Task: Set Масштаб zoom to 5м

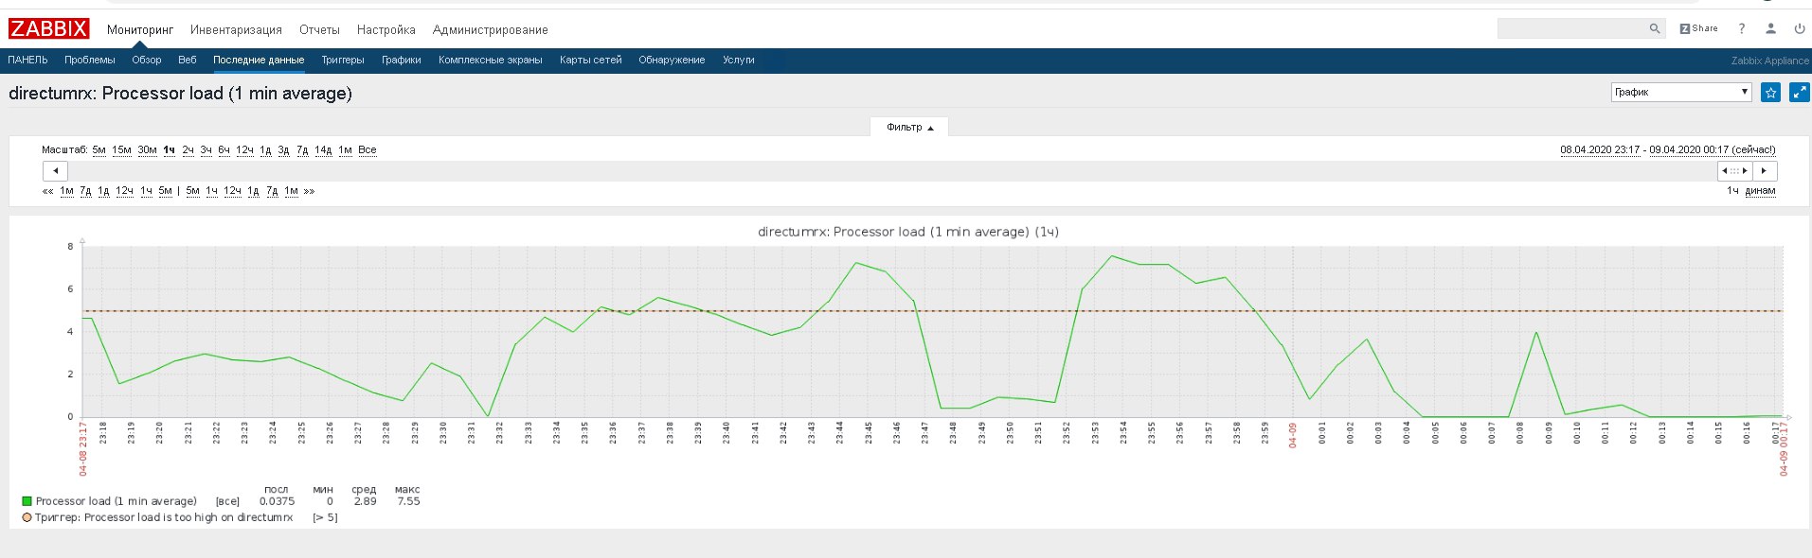Action: pyautogui.click(x=99, y=150)
